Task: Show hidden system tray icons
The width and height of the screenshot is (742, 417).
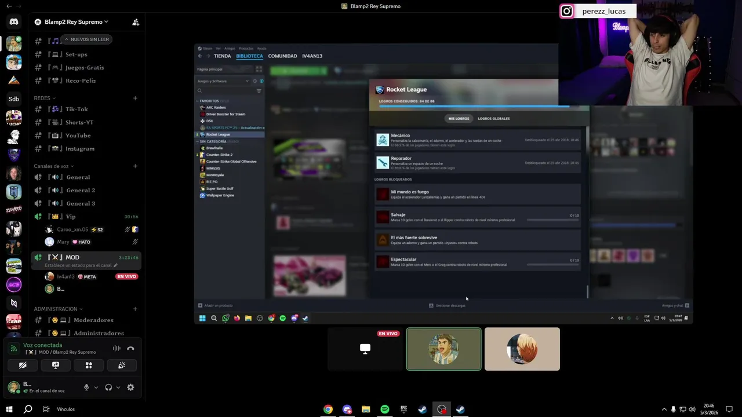Action: pos(664,409)
